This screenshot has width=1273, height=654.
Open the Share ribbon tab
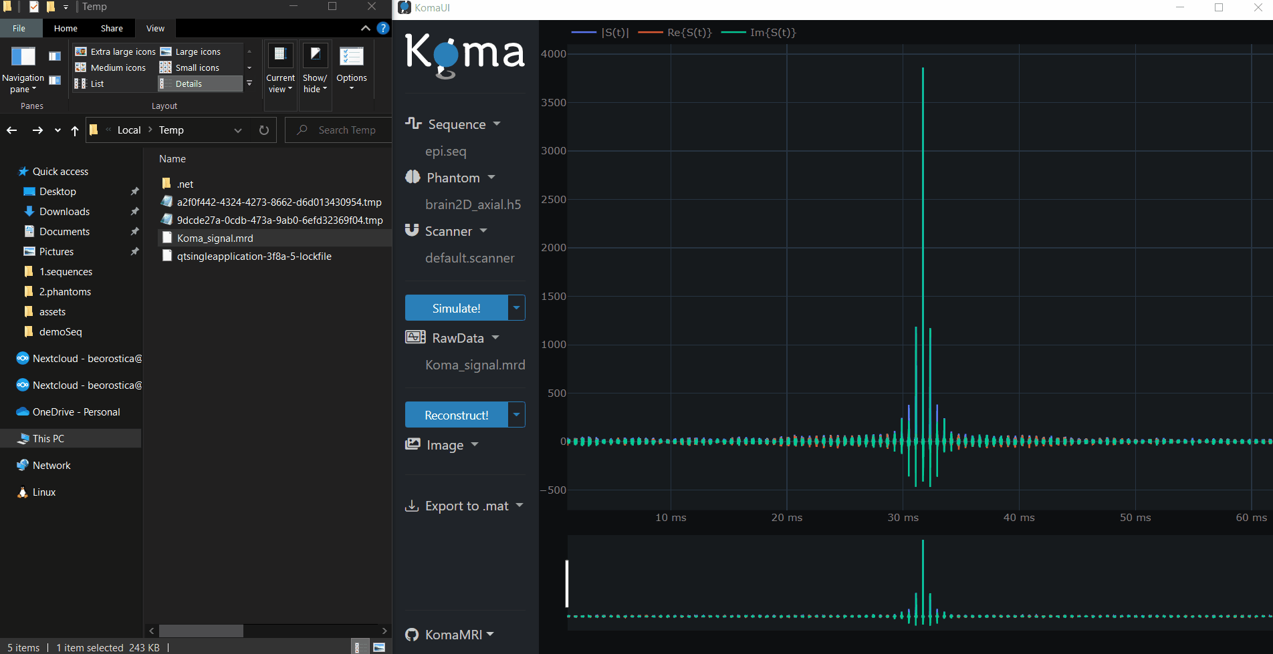click(112, 28)
